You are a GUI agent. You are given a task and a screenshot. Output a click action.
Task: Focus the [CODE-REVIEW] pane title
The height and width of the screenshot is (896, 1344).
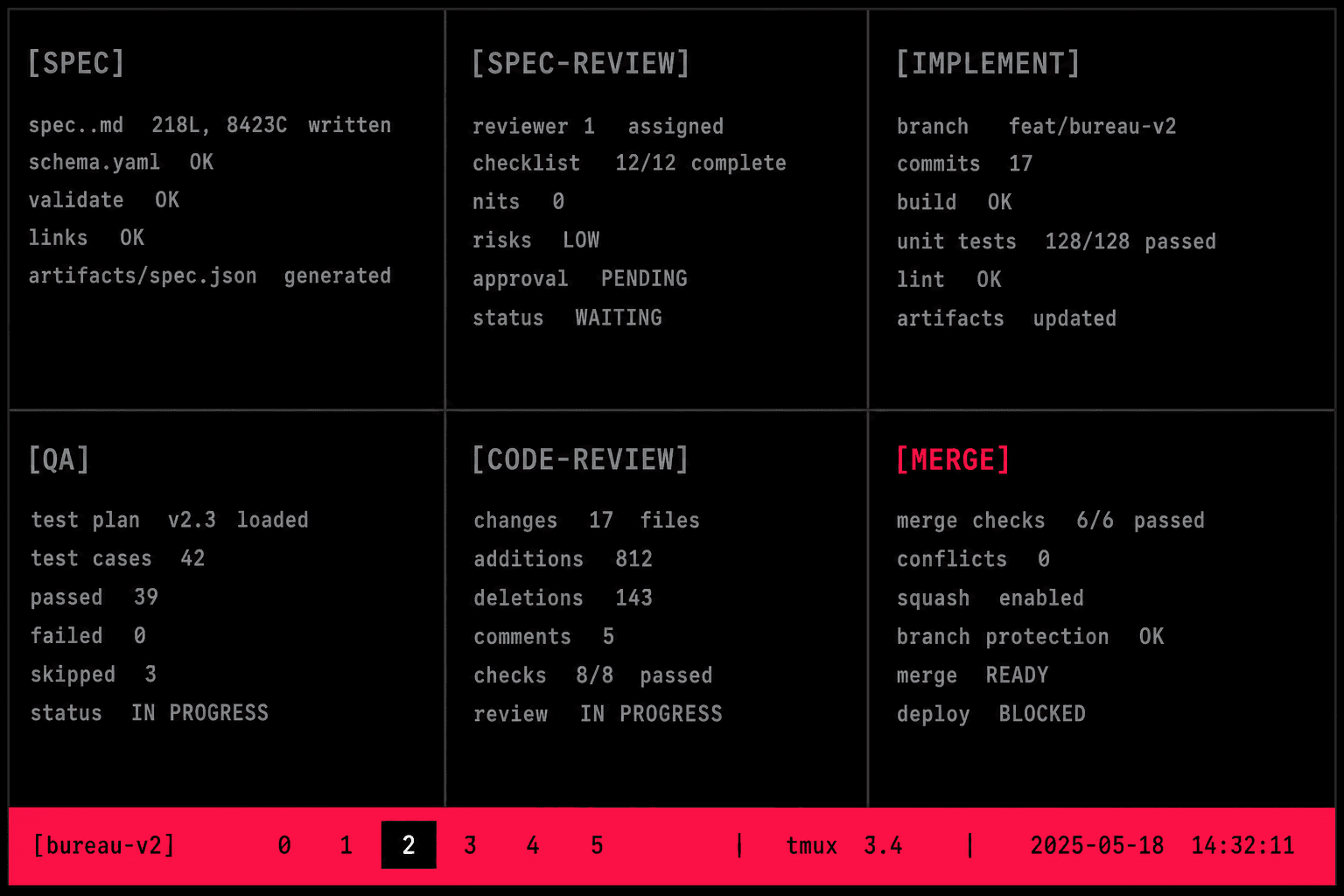click(x=580, y=459)
